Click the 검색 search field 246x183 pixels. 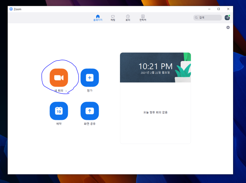click(207, 18)
